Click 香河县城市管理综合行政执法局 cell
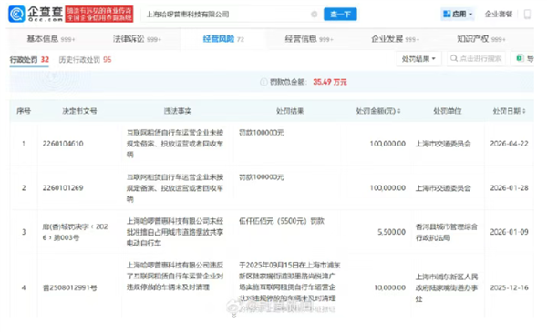 click(446, 232)
